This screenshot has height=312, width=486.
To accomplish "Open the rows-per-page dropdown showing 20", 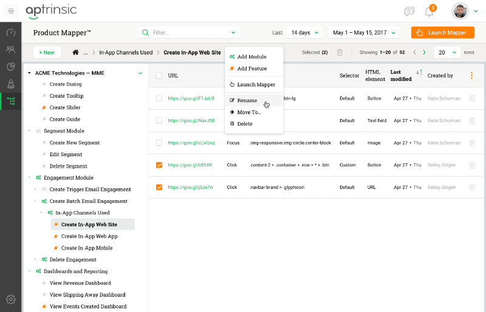I will tap(447, 53).
